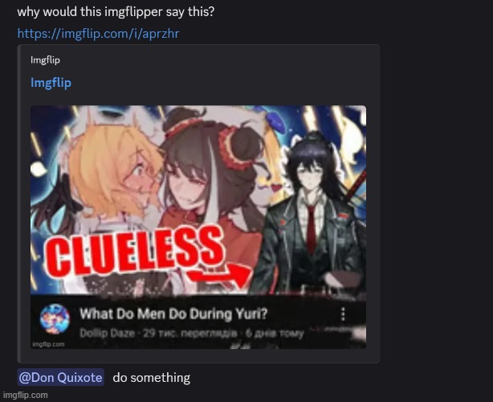Click the red tie on the suited character
Screen dimensions: 493x402
311,228
